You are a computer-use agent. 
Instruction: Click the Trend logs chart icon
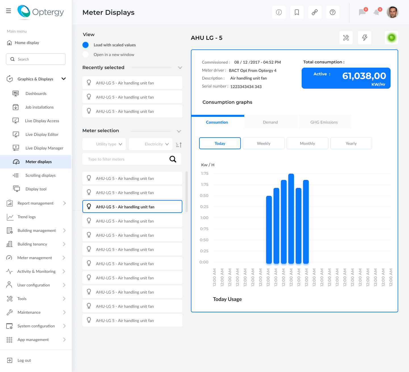point(10,217)
